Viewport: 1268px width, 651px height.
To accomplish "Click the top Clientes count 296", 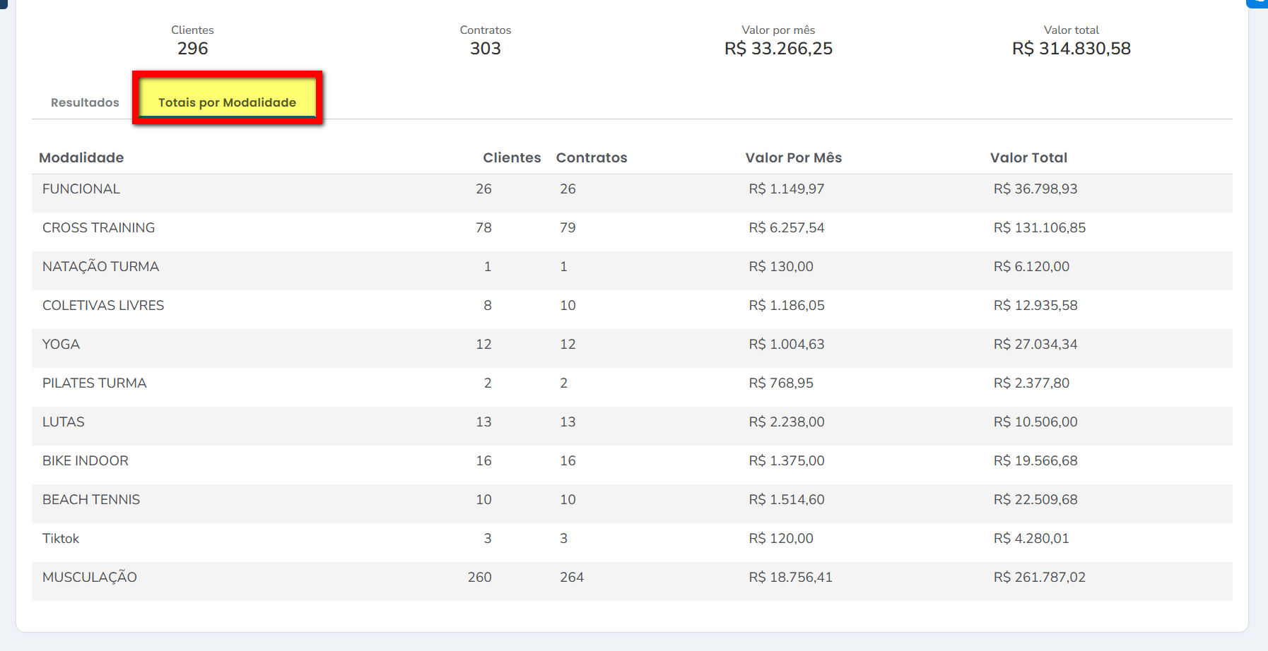I will [192, 49].
